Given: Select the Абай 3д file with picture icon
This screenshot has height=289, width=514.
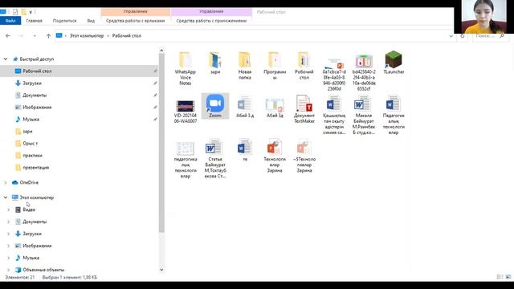Looking at the screenshot, I should click(275, 108).
